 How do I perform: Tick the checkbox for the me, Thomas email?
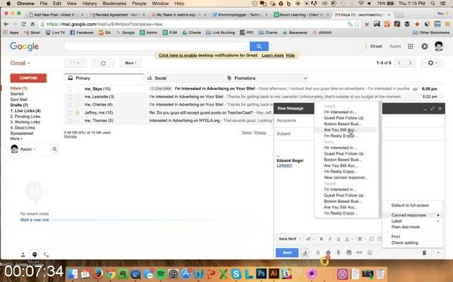(x=69, y=121)
